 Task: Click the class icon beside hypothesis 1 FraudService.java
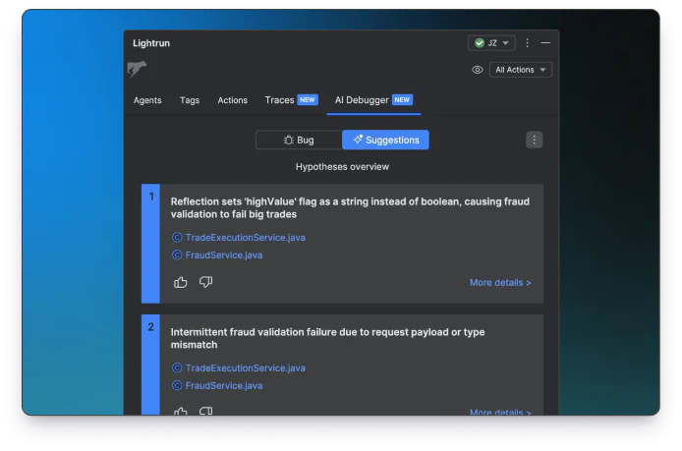[177, 254]
